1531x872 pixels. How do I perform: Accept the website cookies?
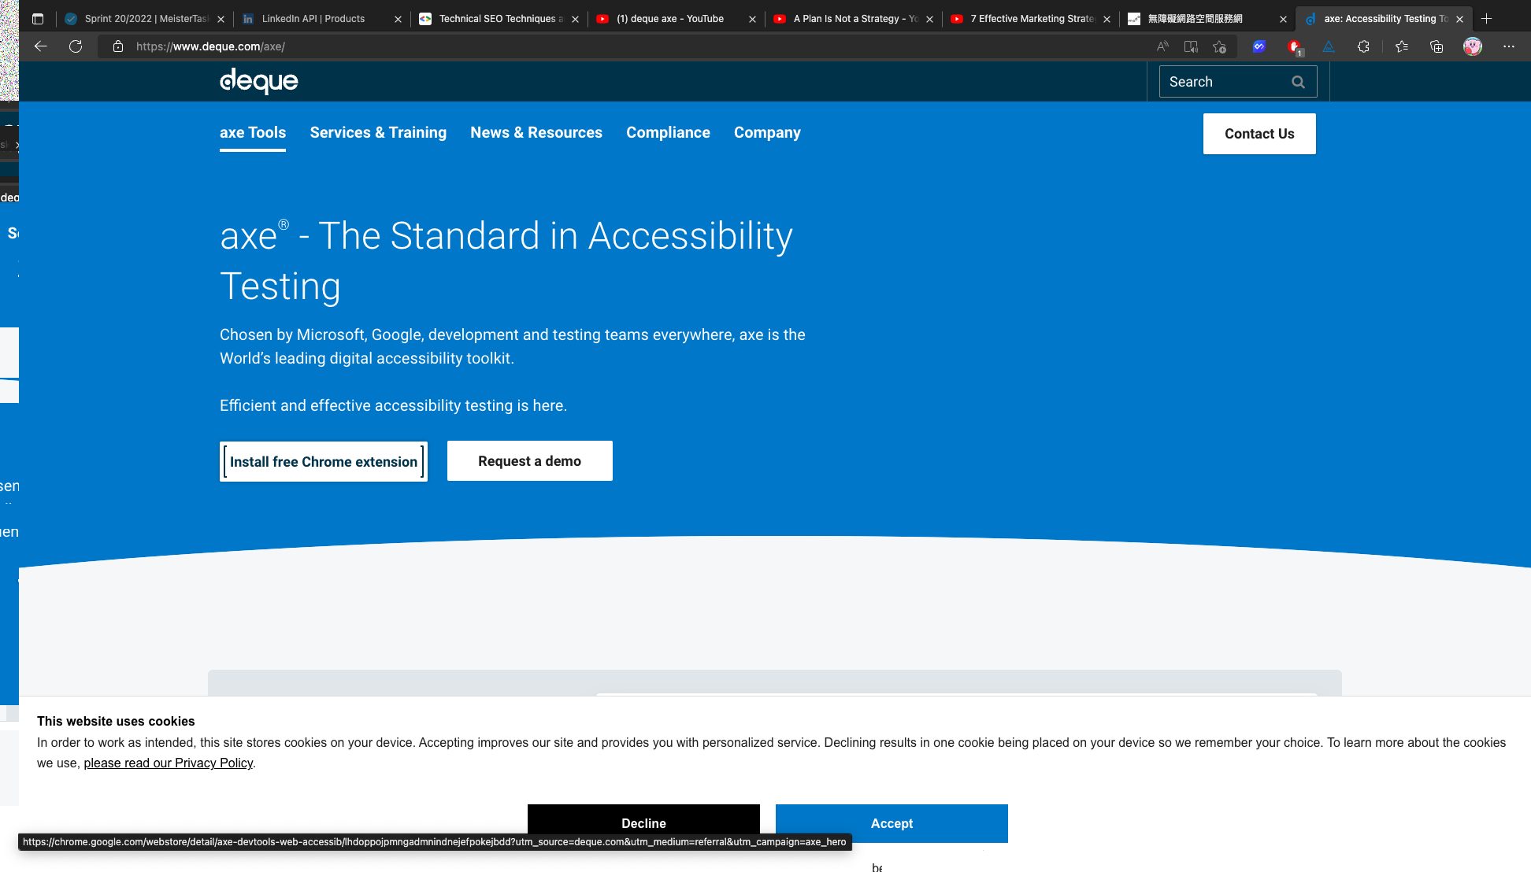pos(892,823)
